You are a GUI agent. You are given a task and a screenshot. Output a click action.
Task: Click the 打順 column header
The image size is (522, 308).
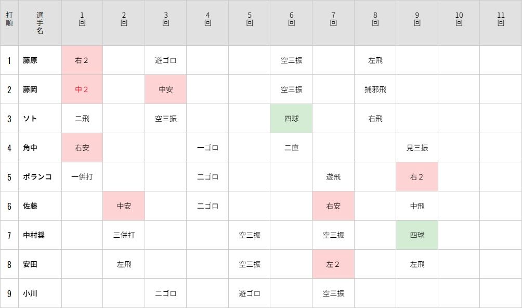tap(9, 23)
